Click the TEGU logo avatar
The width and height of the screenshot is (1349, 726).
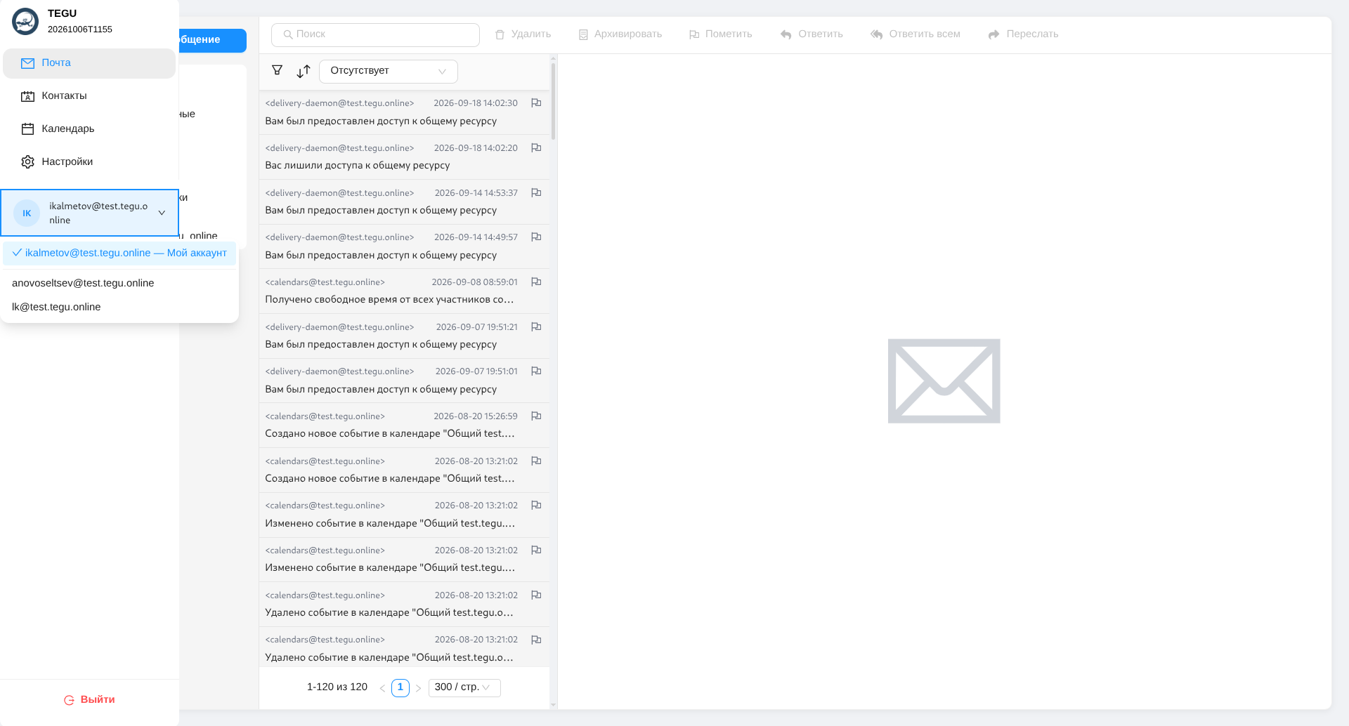coord(25,21)
